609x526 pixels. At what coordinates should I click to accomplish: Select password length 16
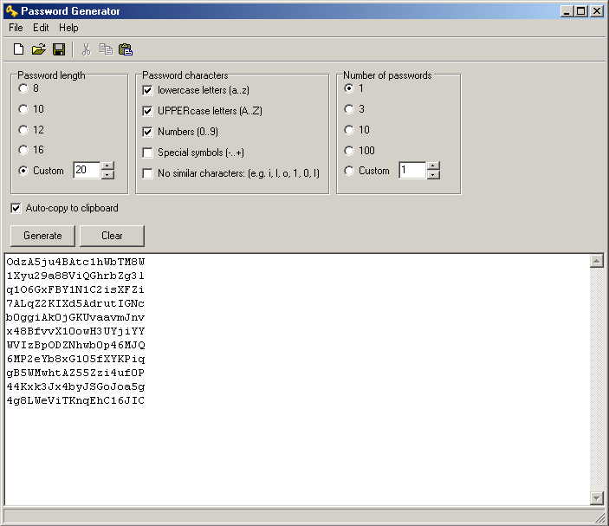click(23, 150)
